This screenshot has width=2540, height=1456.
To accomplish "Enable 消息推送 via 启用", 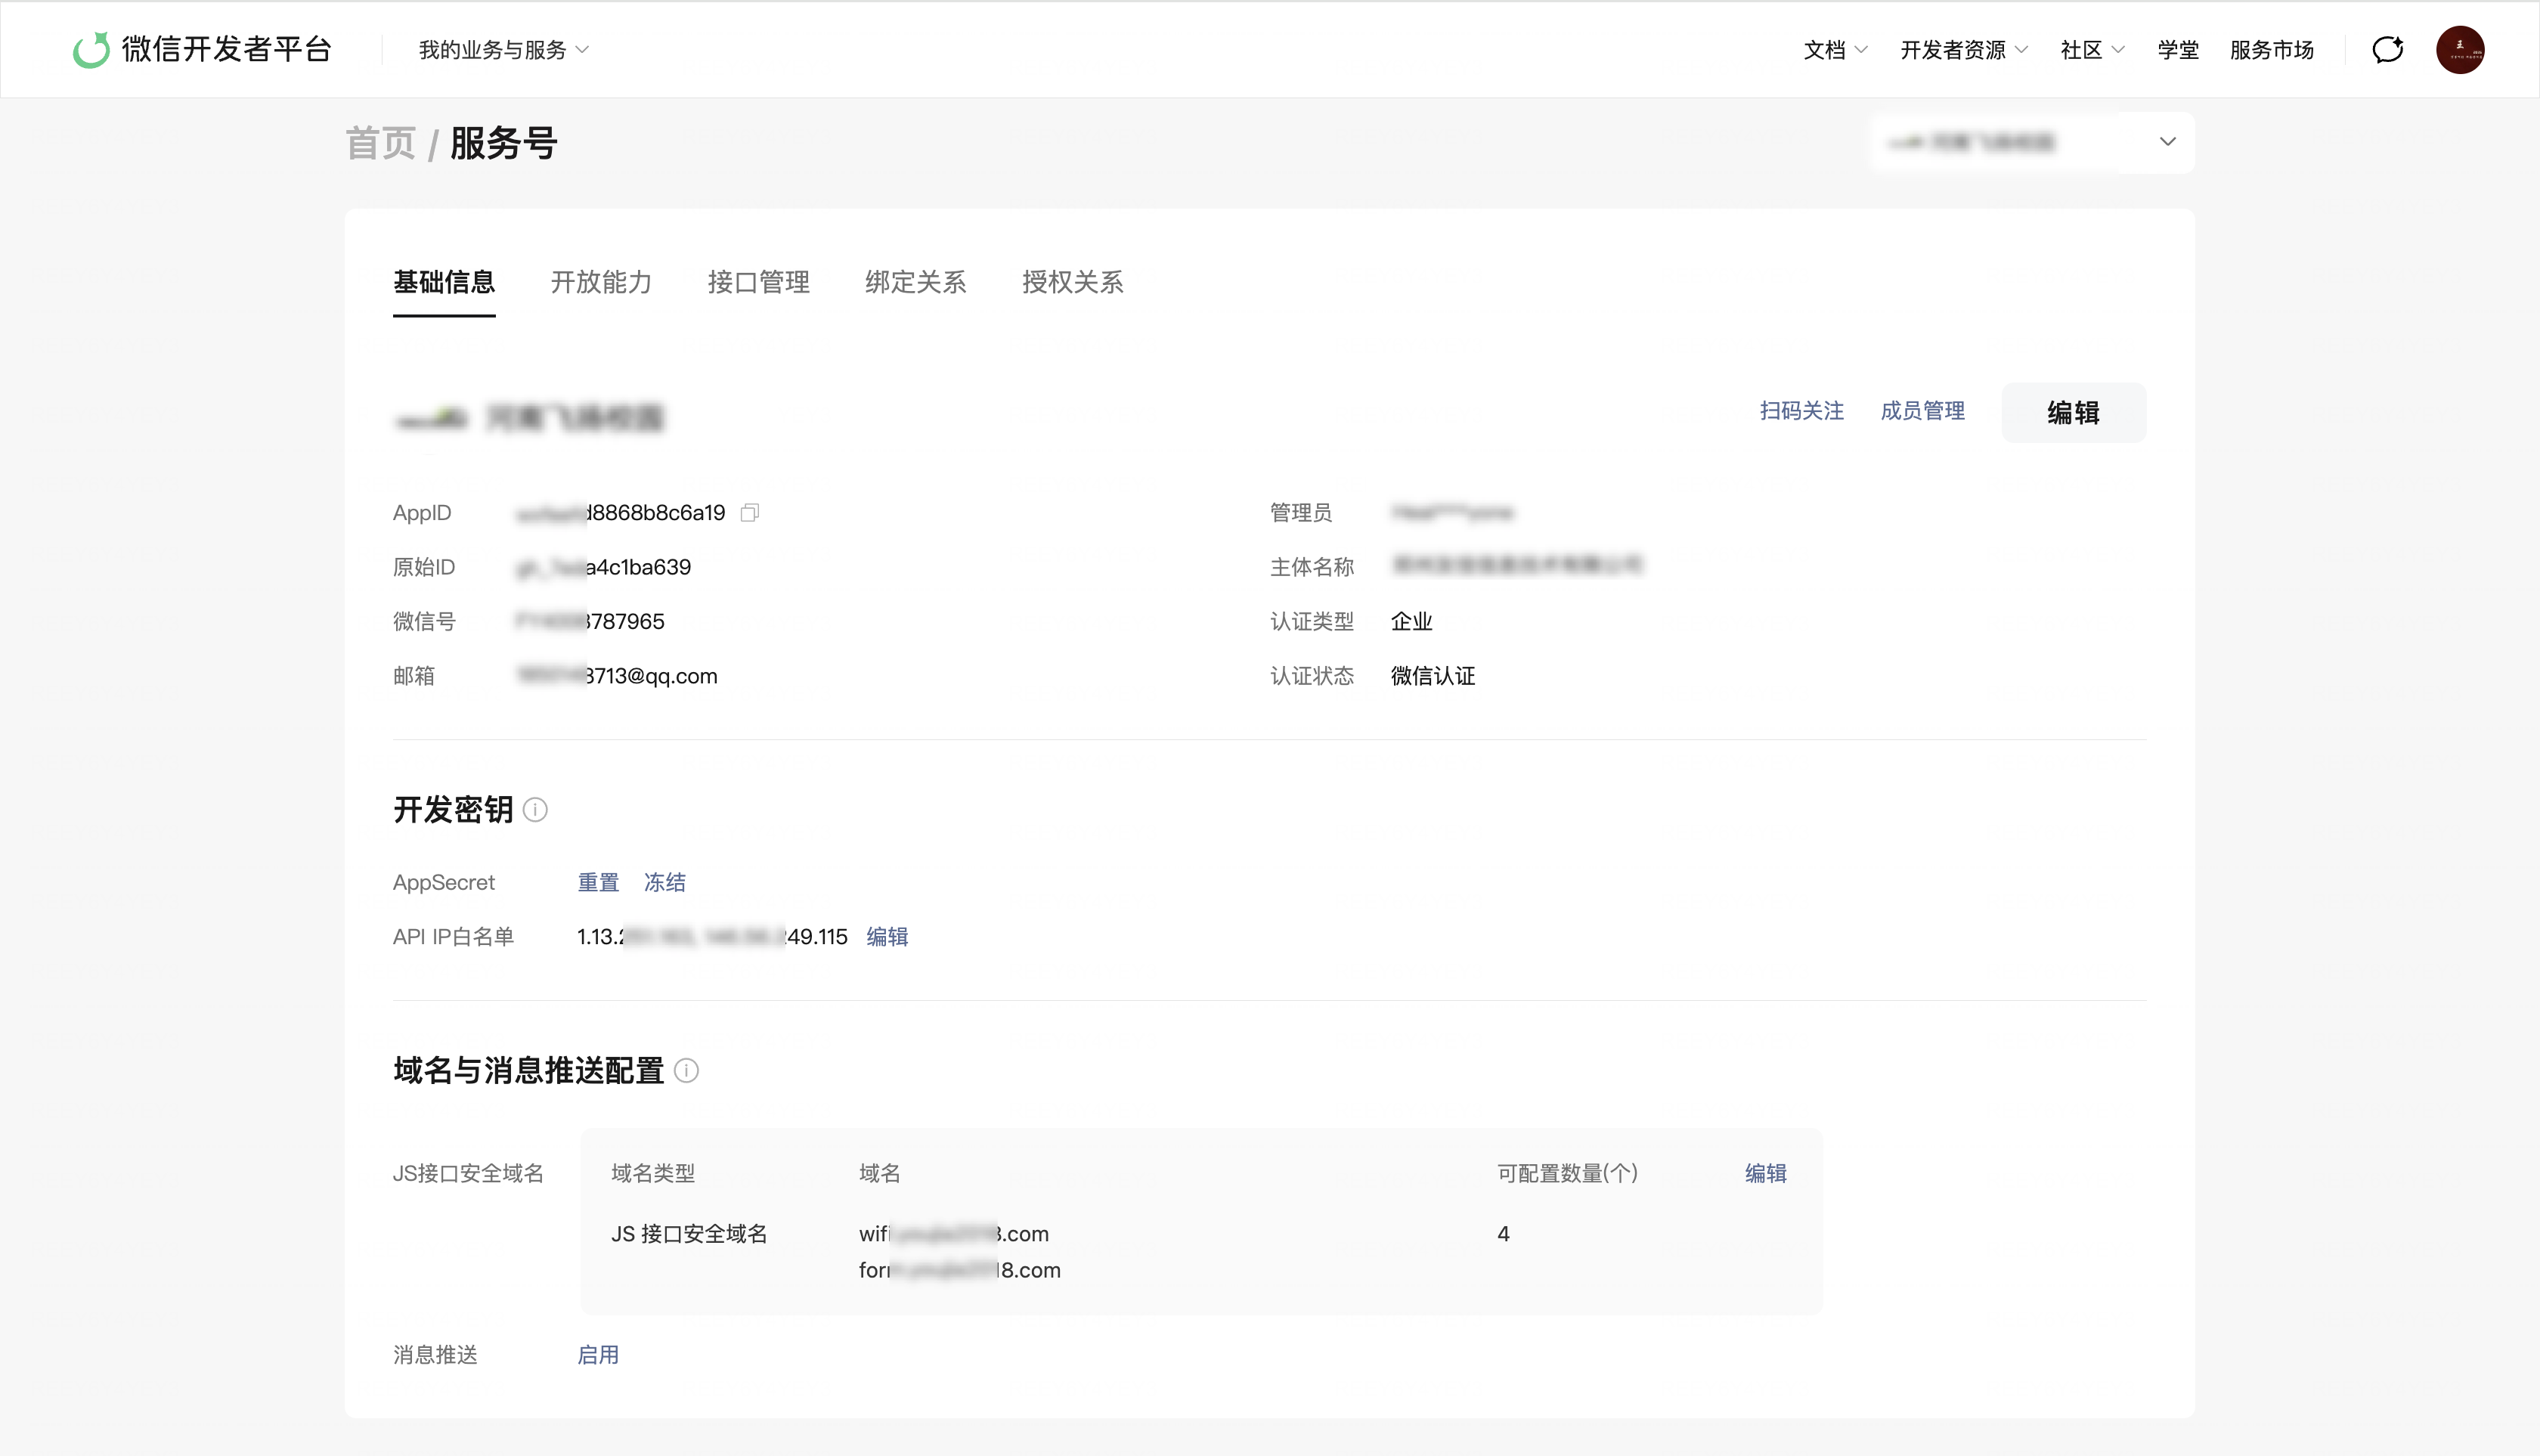I will pyautogui.click(x=598, y=1356).
